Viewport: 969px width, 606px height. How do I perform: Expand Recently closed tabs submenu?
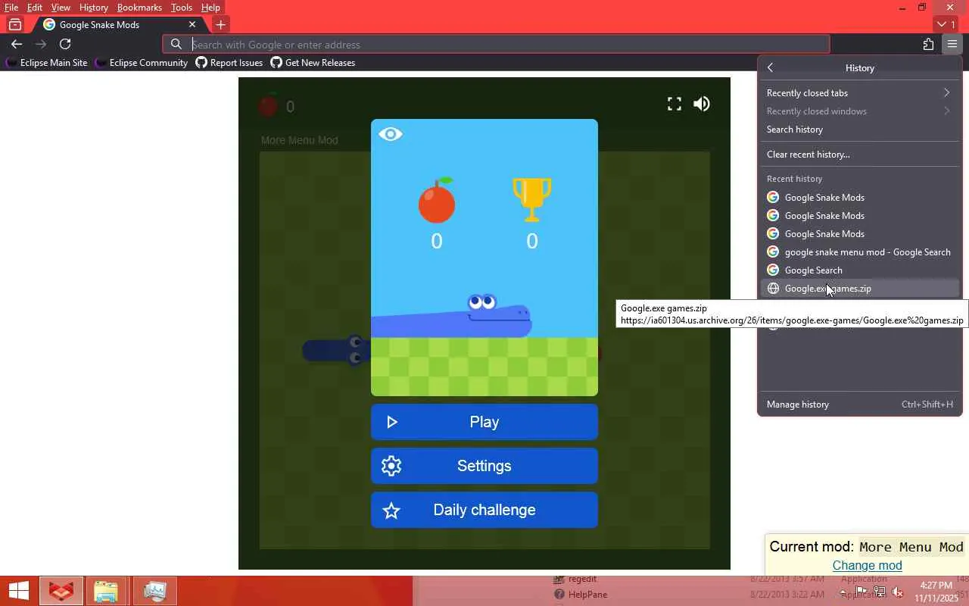pos(859,92)
